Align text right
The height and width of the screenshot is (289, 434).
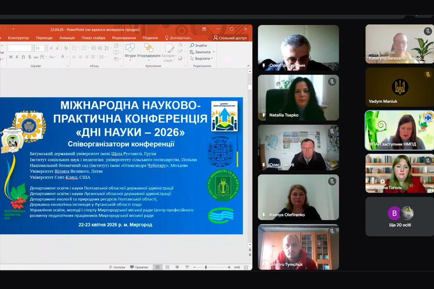[87, 57]
